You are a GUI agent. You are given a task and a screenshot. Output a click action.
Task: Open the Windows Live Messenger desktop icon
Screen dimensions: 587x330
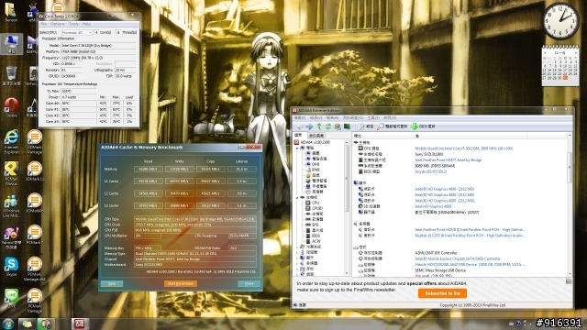tap(11, 205)
